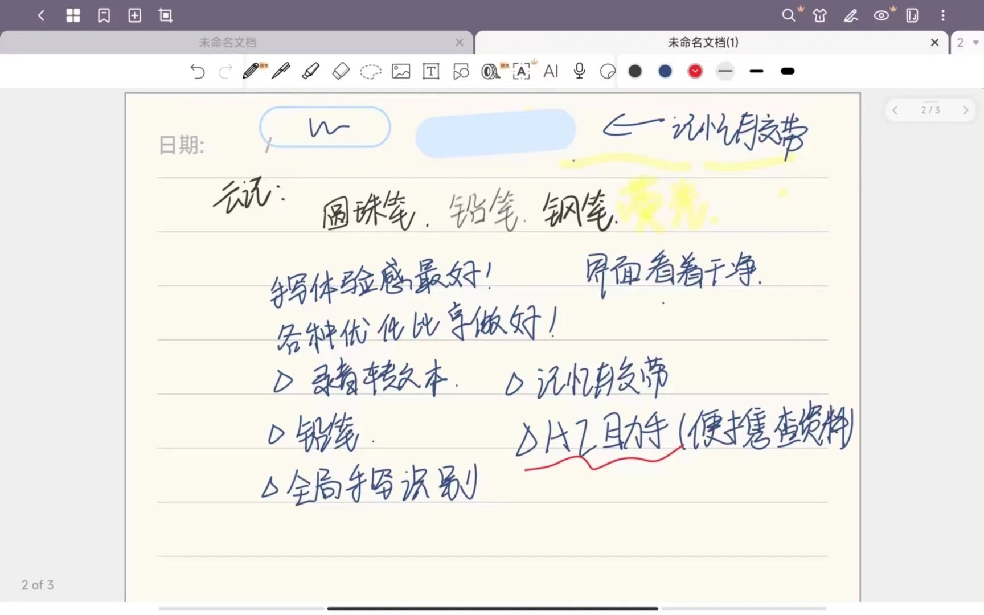Open the overflow menu with three dots
Screen dimensions: 984x615
click(x=942, y=15)
